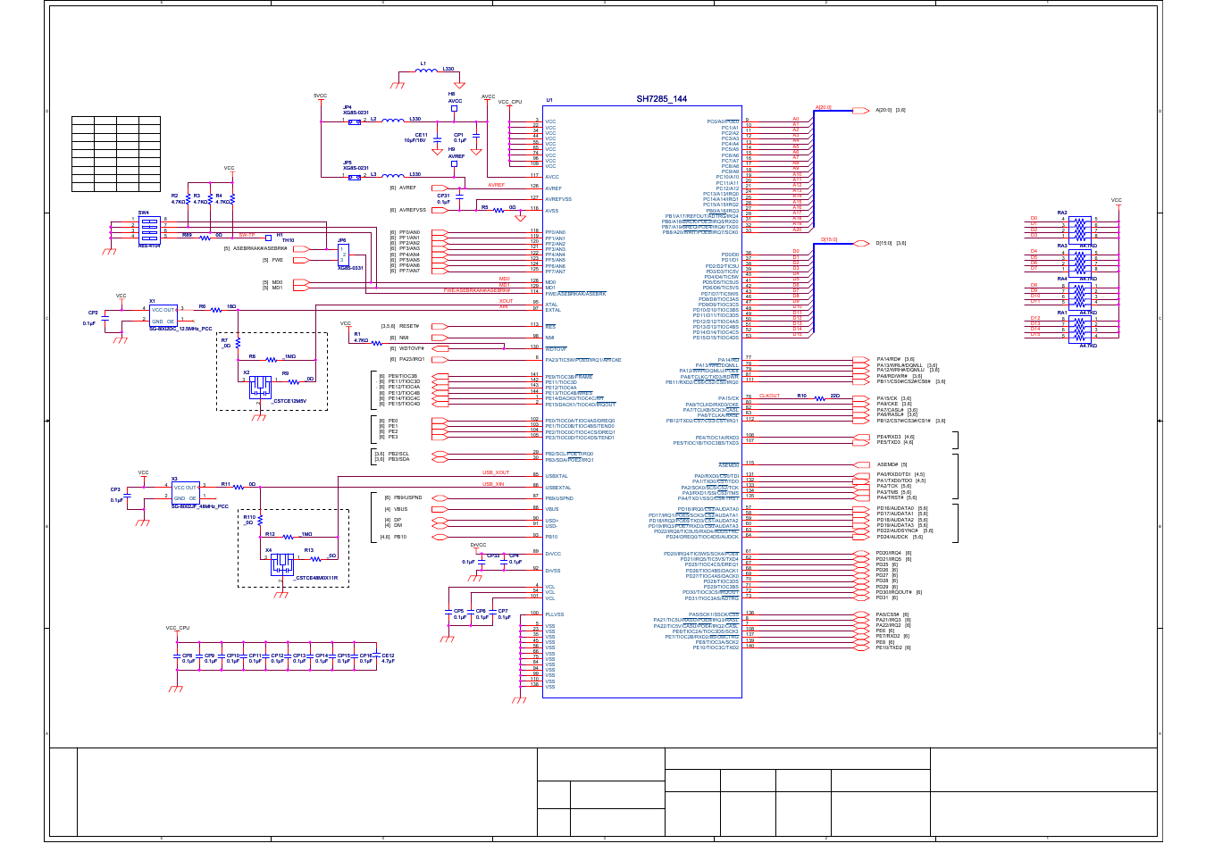This screenshot has width=1206, height=852.
Task: Click the USB_XIN net label
Action: (x=493, y=484)
